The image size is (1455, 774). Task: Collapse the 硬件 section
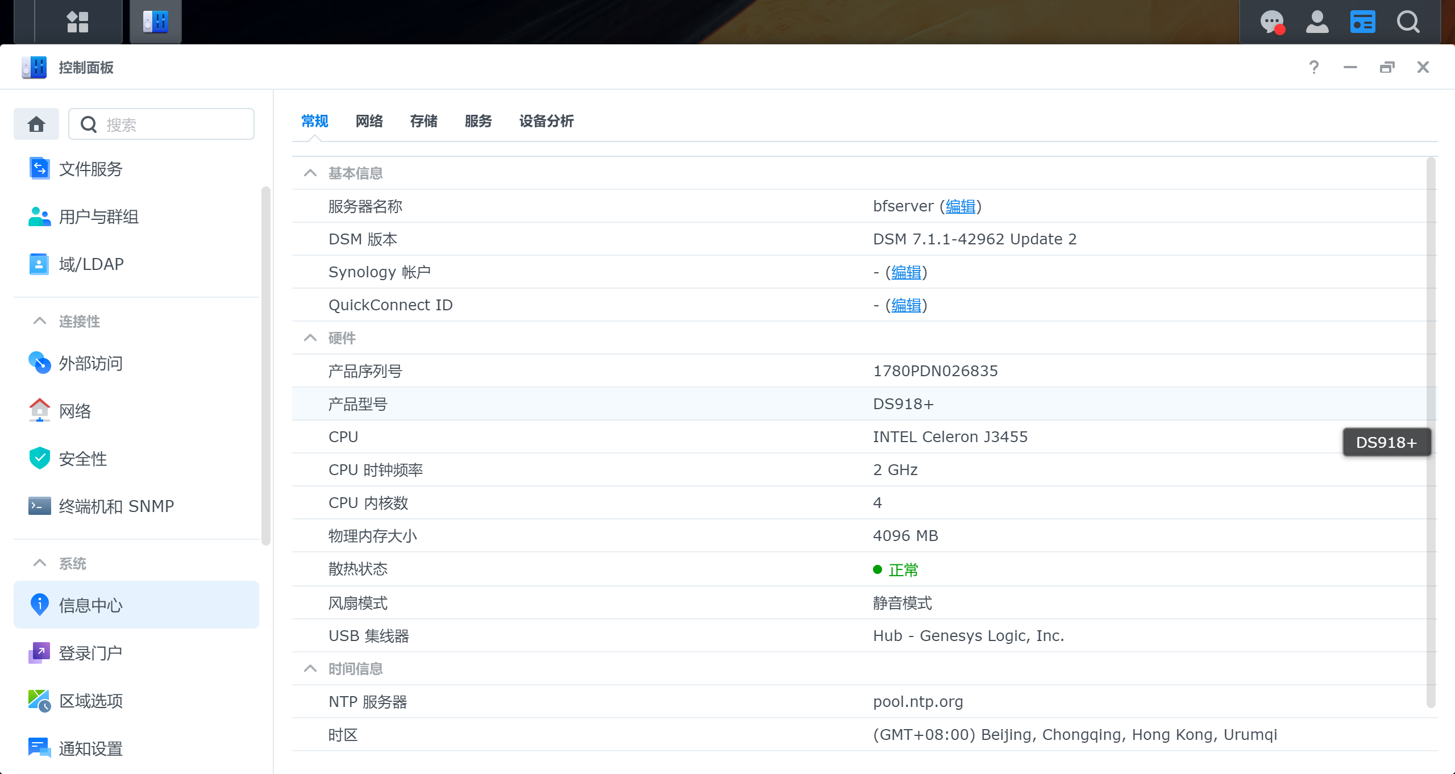click(310, 338)
